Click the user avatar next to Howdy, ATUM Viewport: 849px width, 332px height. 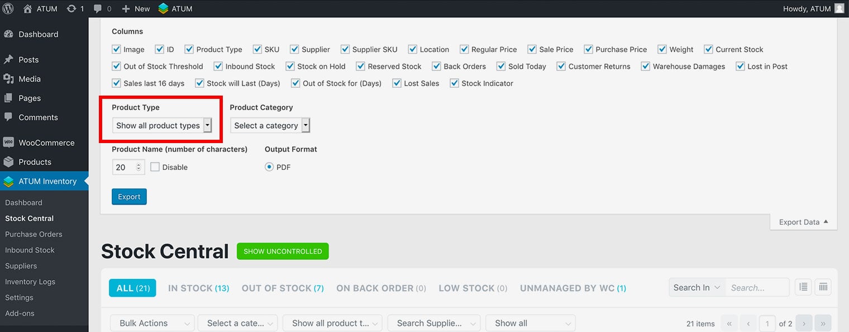[x=840, y=8]
